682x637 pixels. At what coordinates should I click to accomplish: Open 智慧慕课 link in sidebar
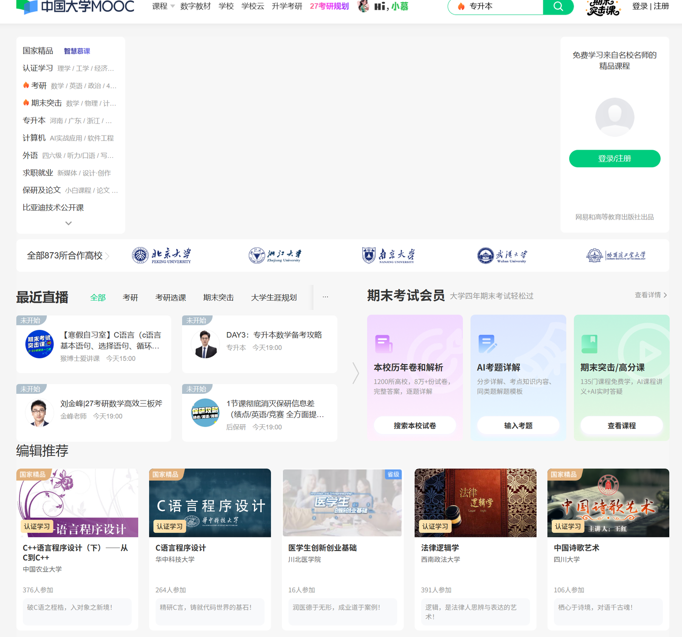(77, 51)
